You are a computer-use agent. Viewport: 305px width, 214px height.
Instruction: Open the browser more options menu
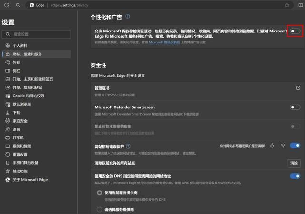tap(298, 5)
